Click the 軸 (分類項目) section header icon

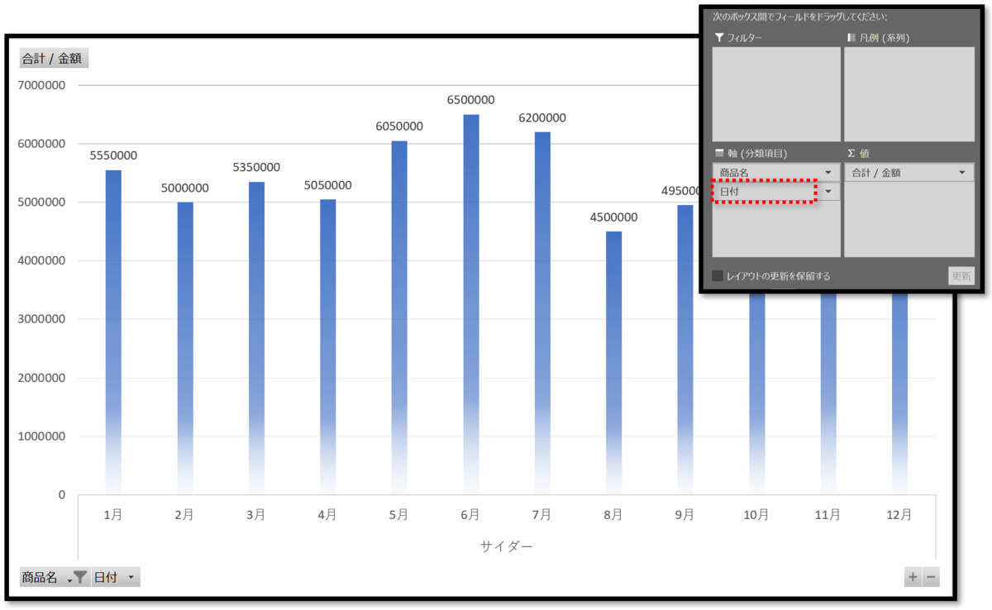pos(719,153)
